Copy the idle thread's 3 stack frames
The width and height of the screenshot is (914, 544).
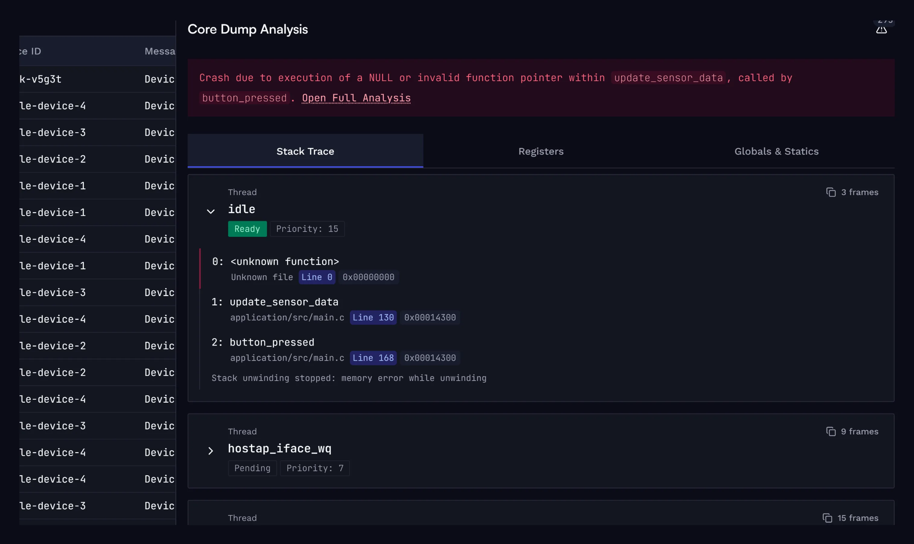point(852,192)
